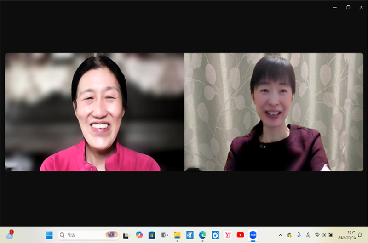Launch Microsoft Edge browser
Viewport: 368px width, 243px height.
pyautogui.click(x=202, y=235)
